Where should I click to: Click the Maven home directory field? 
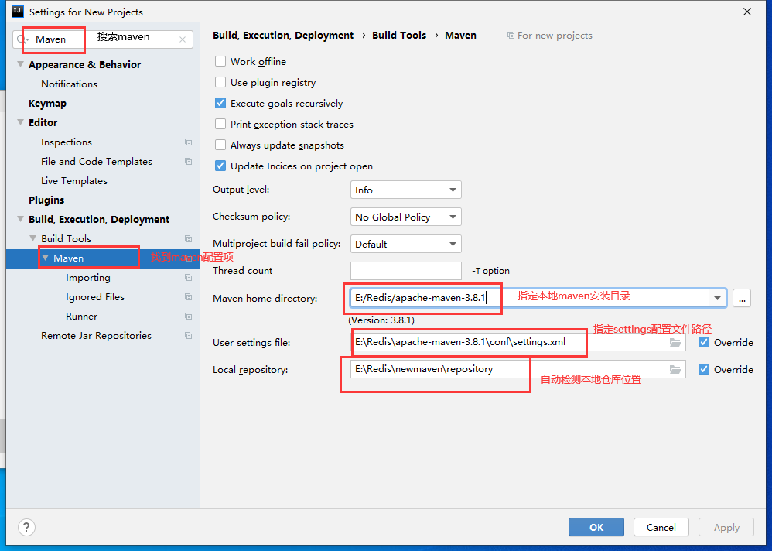[x=530, y=298]
